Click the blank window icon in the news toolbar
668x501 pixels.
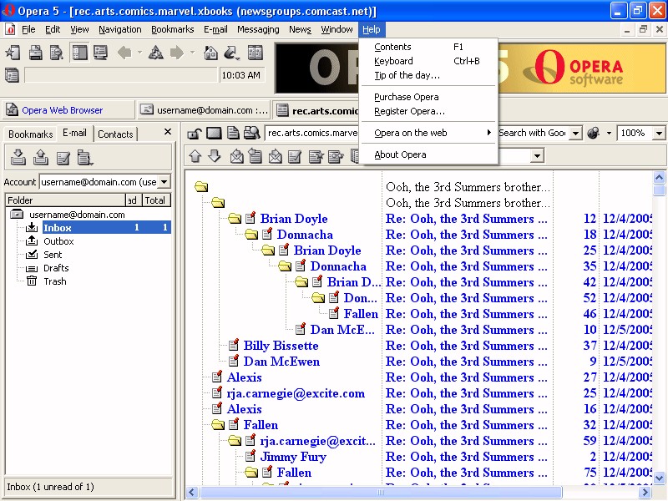pyautogui.click(x=214, y=134)
